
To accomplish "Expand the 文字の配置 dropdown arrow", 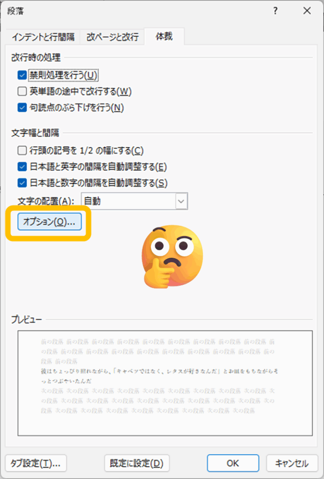I will (x=181, y=201).
